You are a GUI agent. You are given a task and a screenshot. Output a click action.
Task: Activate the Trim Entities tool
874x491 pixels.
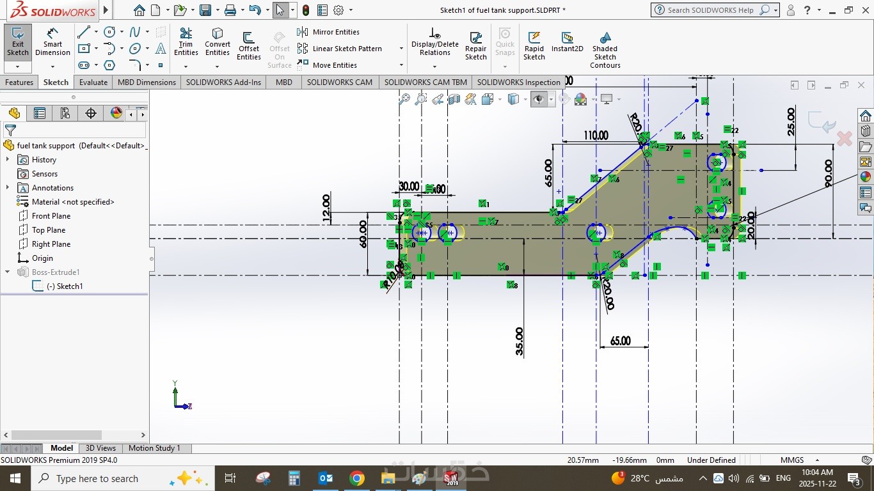click(186, 42)
